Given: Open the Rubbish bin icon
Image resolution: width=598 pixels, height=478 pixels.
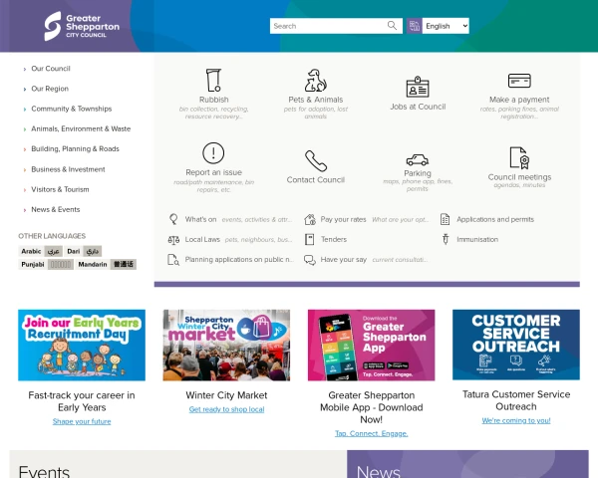Looking at the screenshot, I should tap(213, 80).
